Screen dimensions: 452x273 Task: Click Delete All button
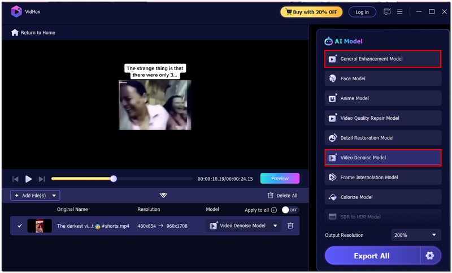[283, 196]
